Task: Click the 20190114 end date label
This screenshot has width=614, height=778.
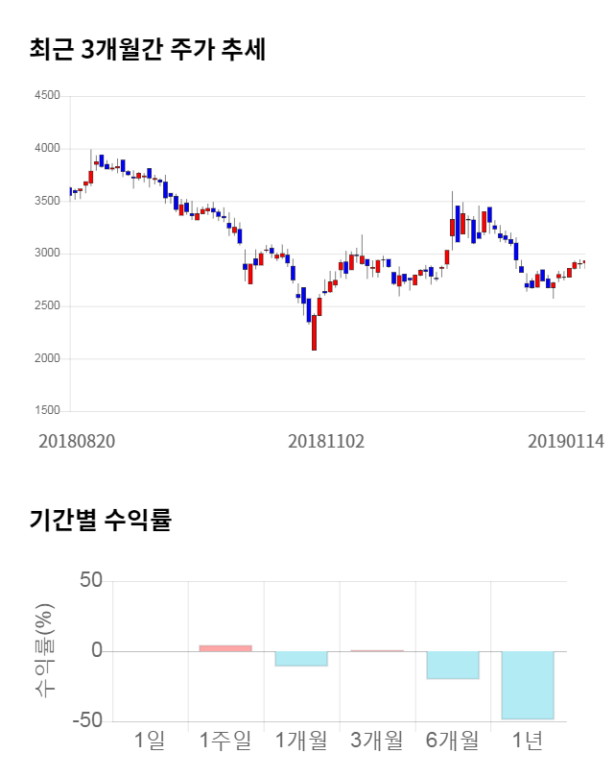Action: (566, 442)
